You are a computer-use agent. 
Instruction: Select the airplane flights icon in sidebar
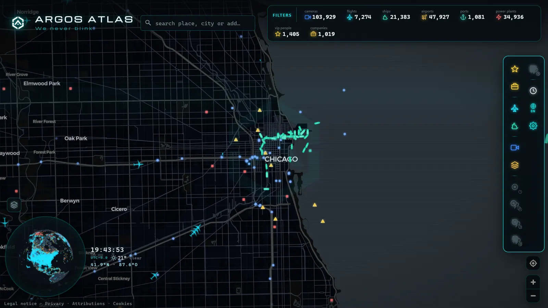(x=514, y=108)
